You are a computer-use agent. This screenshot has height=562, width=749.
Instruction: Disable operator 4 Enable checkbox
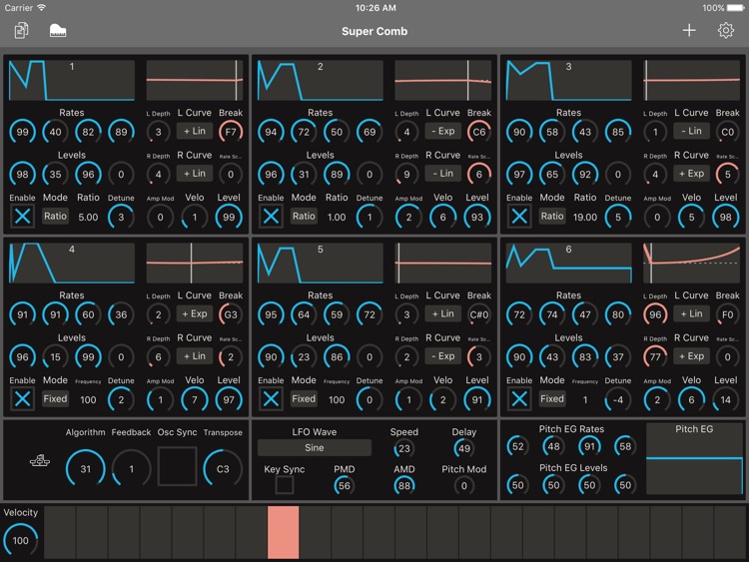click(22, 399)
